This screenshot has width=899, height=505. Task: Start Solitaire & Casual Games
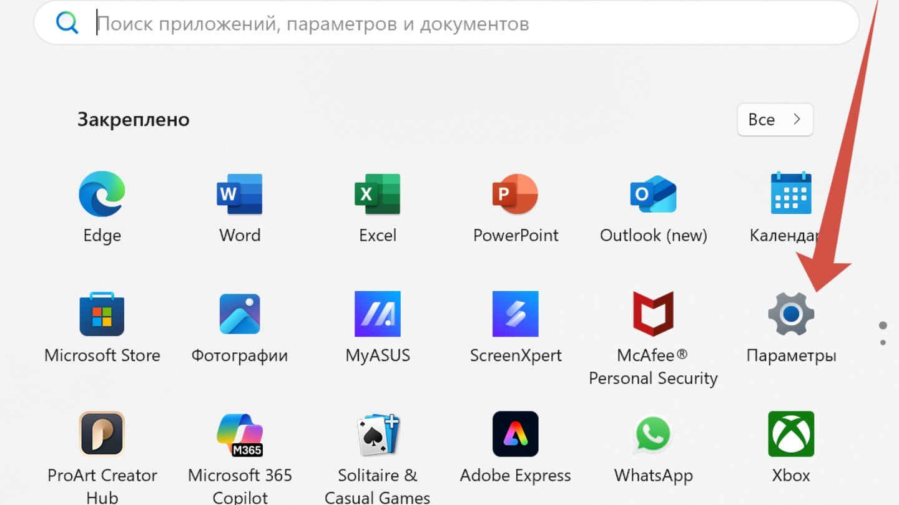coord(378,434)
